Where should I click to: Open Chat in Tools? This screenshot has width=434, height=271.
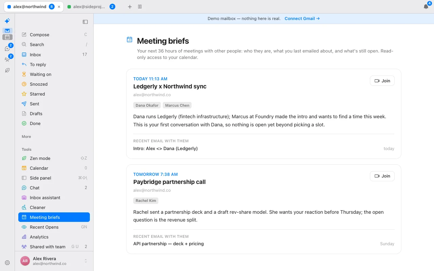(x=54, y=188)
